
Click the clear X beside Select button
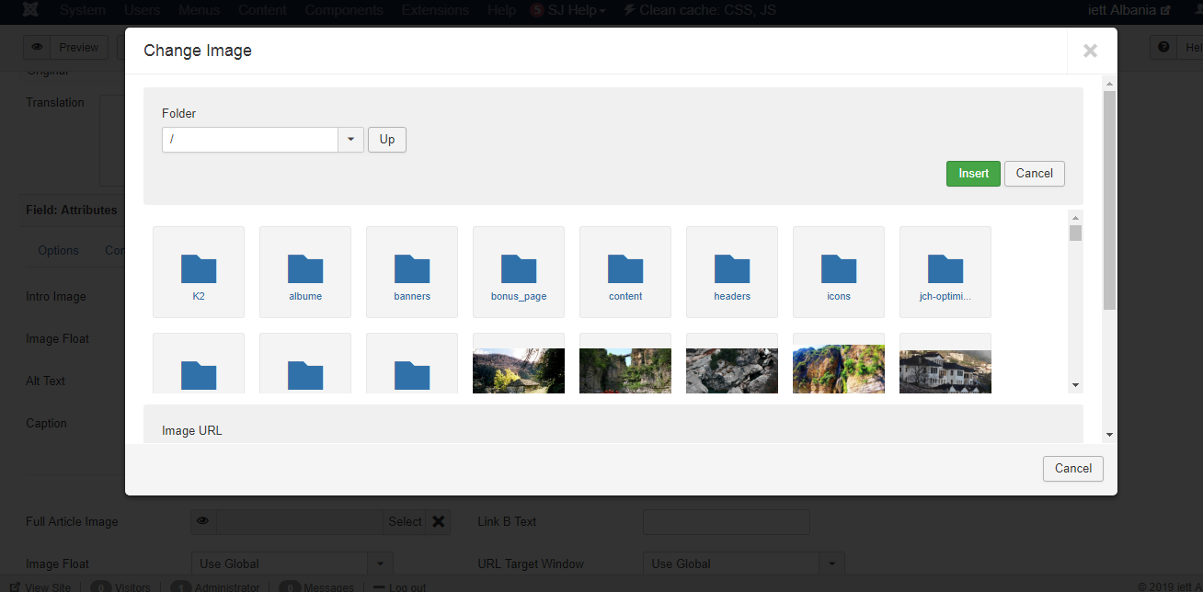(439, 522)
